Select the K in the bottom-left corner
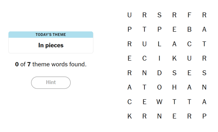The width and height of the screenshot is (218, 132). (129, 116)
